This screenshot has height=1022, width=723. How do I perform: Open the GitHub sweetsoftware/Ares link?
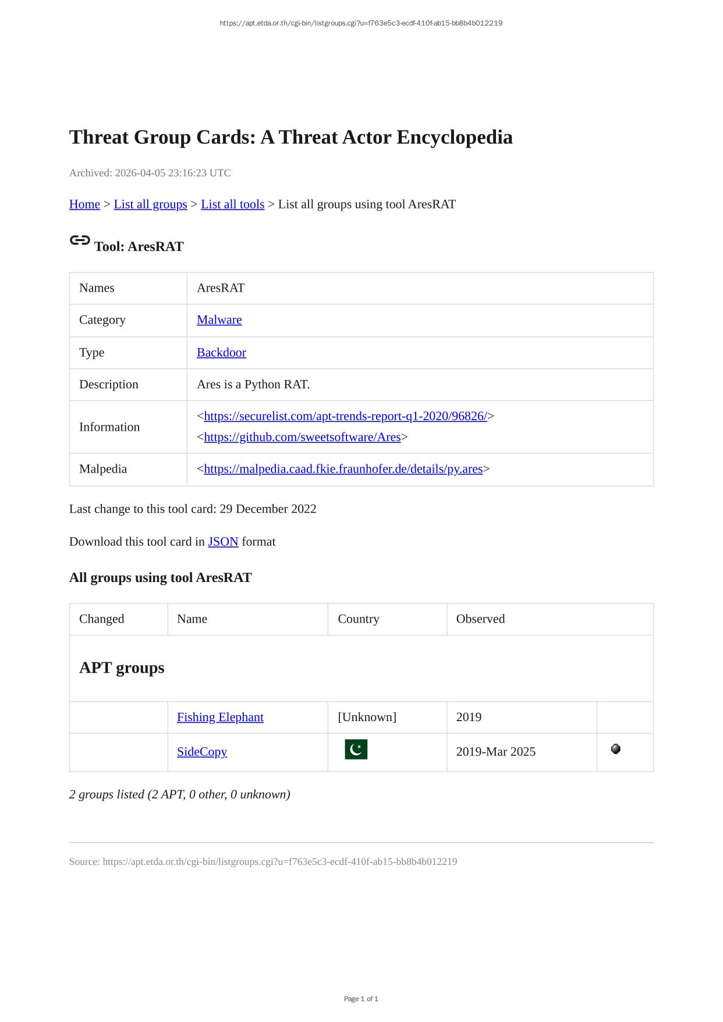(x=302, y=437)
